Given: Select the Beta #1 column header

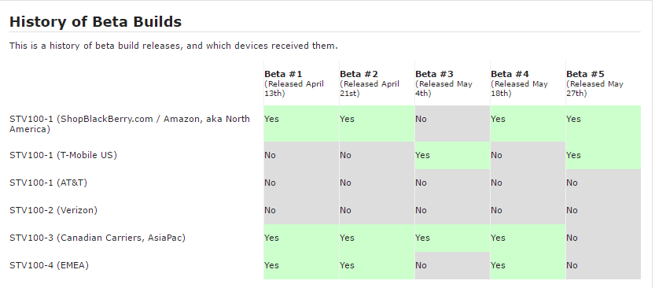Looking at the screenshot, I should 301,83.
